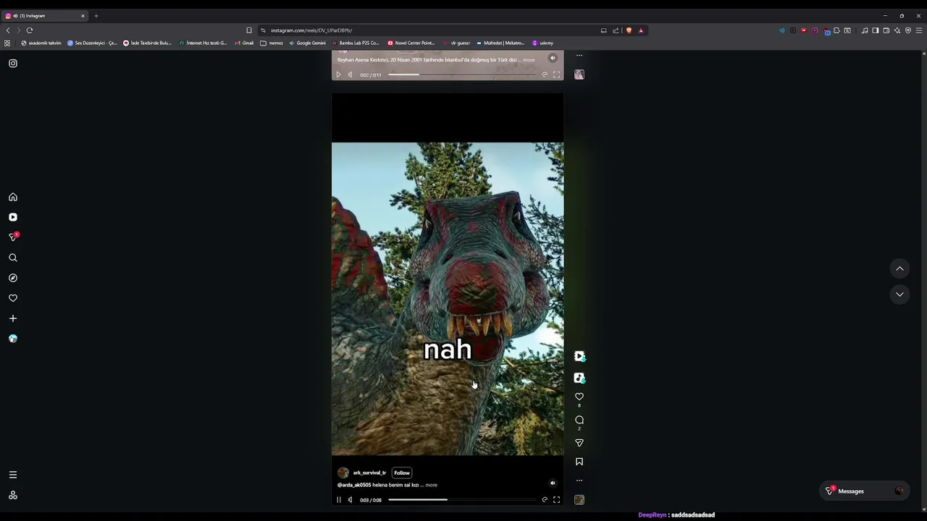Enter fullscreen for the ark_survival_tr reel

[556, 500]
